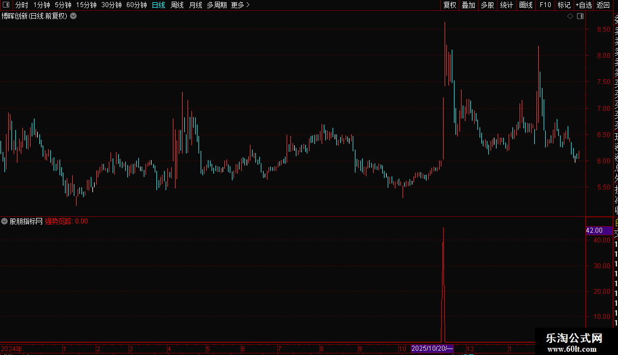The width and height of the screenshot is (618, 355).
Task: Click the red indicator spike in sub-chart
Action: [444, 285]
